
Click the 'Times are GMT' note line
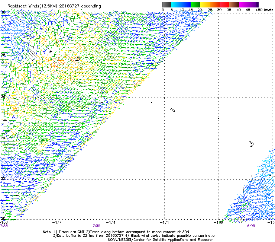click(116, 232)
